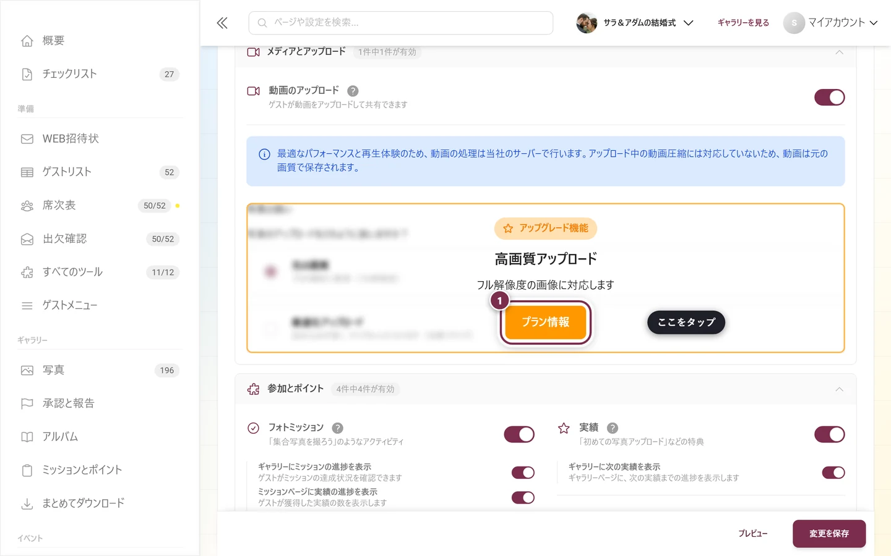
Task: Click the 実績 help question icon
Action: (x=613, y=428)
